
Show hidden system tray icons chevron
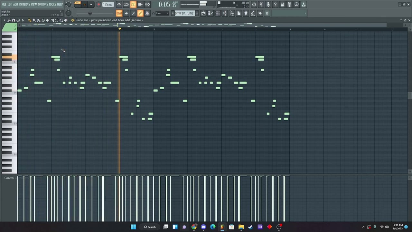tap(364, 227)
